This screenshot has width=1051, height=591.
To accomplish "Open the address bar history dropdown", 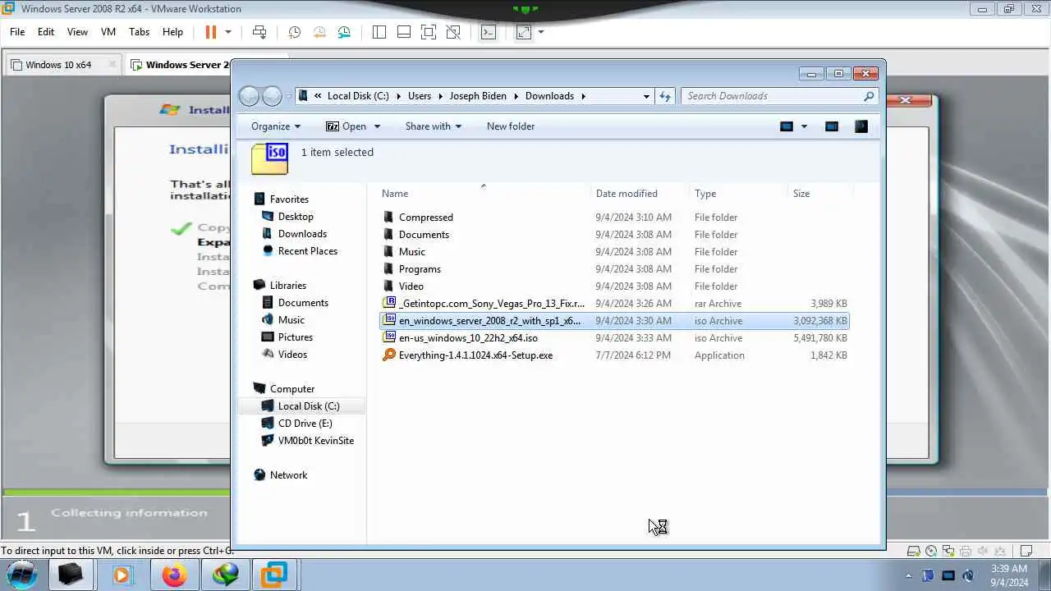I will 646,96.
